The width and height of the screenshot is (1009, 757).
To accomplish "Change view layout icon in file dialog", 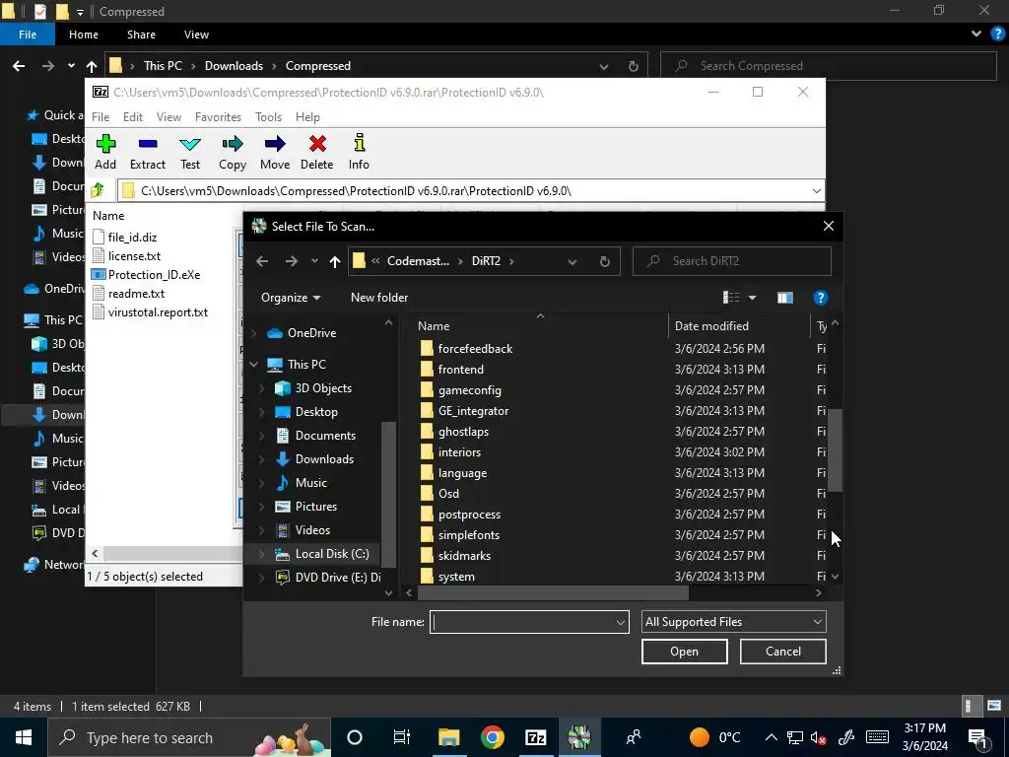I will pos(731,298).
